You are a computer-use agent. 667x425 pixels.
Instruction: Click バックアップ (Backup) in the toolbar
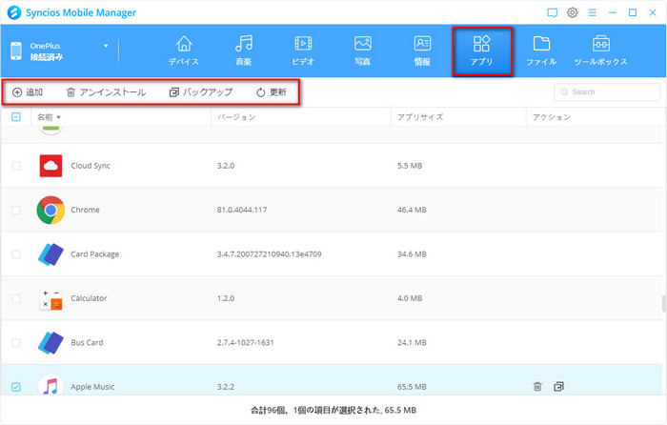pyautogui.click(x=201, y=91)
